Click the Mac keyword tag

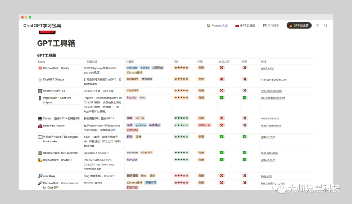[x=142, y=98]
